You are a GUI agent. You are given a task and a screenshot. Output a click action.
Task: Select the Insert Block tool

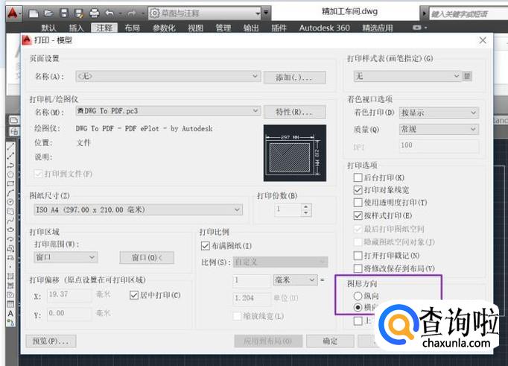coord(10,249)
